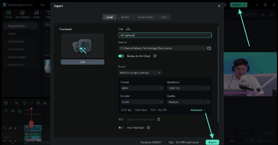Select the Folder item under Project Media
This screenshot has height=145, width=278.
21,34
